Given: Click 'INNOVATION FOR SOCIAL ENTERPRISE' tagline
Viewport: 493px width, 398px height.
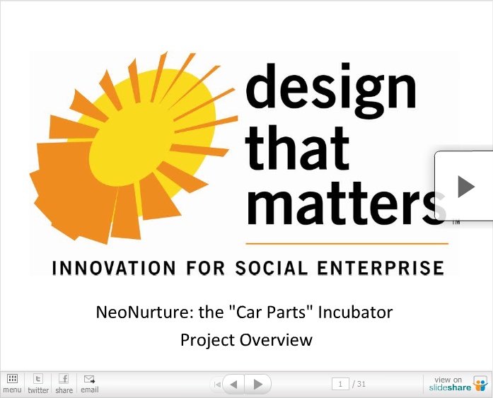Looking at the screenshot, I should click(x=248, y=268).
